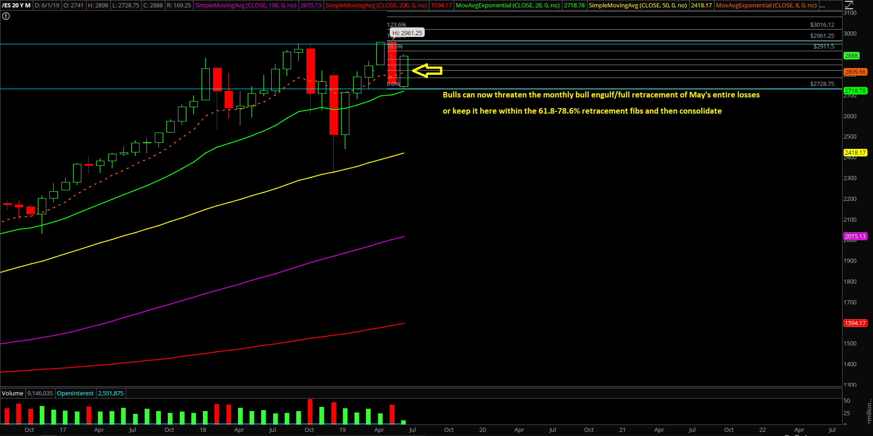
Task: Click the 20 year label on time axis
Action: [x=482, y=430]
